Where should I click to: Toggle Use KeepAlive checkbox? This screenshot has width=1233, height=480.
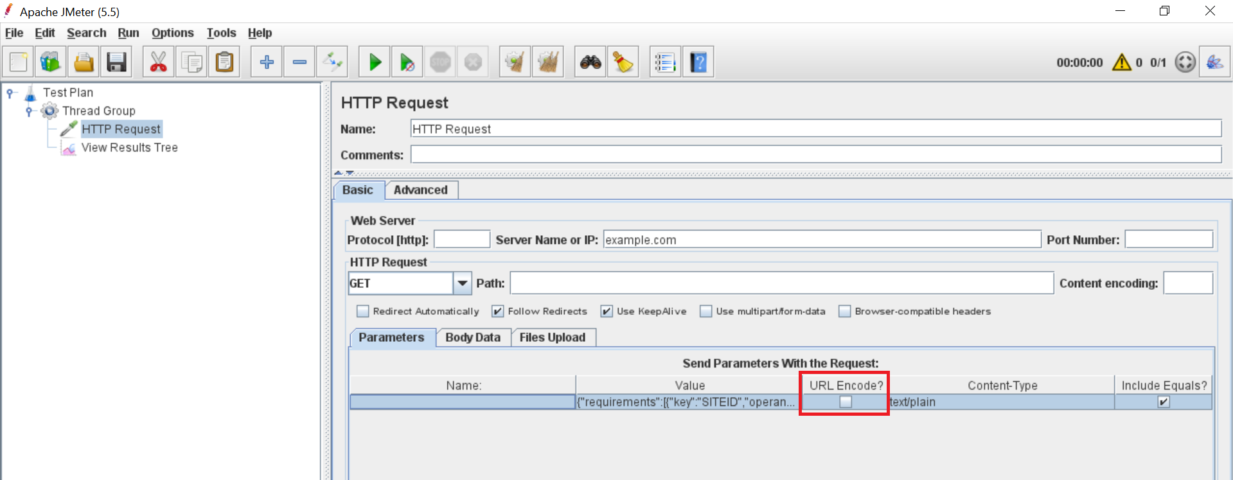607,311
